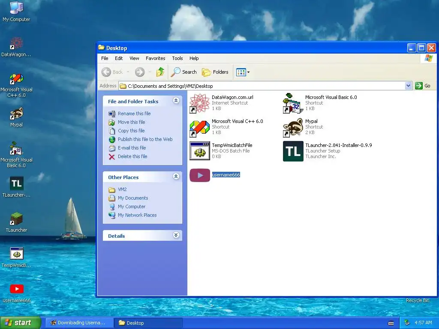439x329 pixels.
Task: Click the Start button
Action: point(21,323)
